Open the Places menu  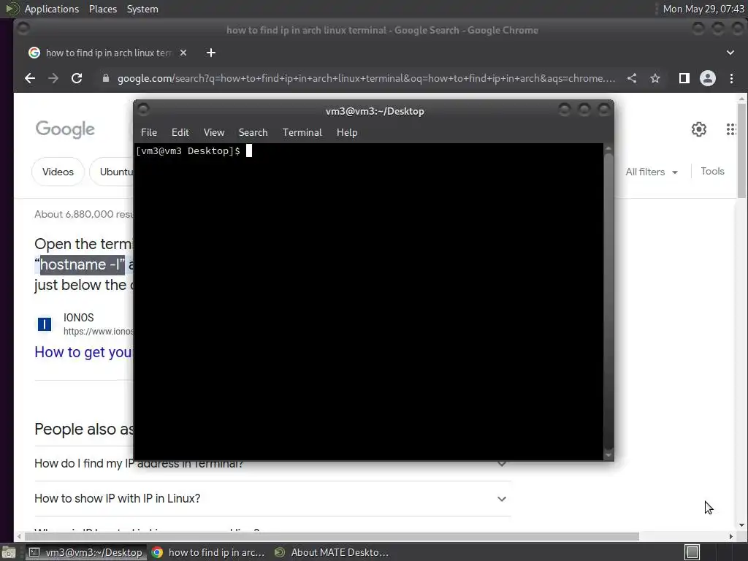(x=102, y=9)
